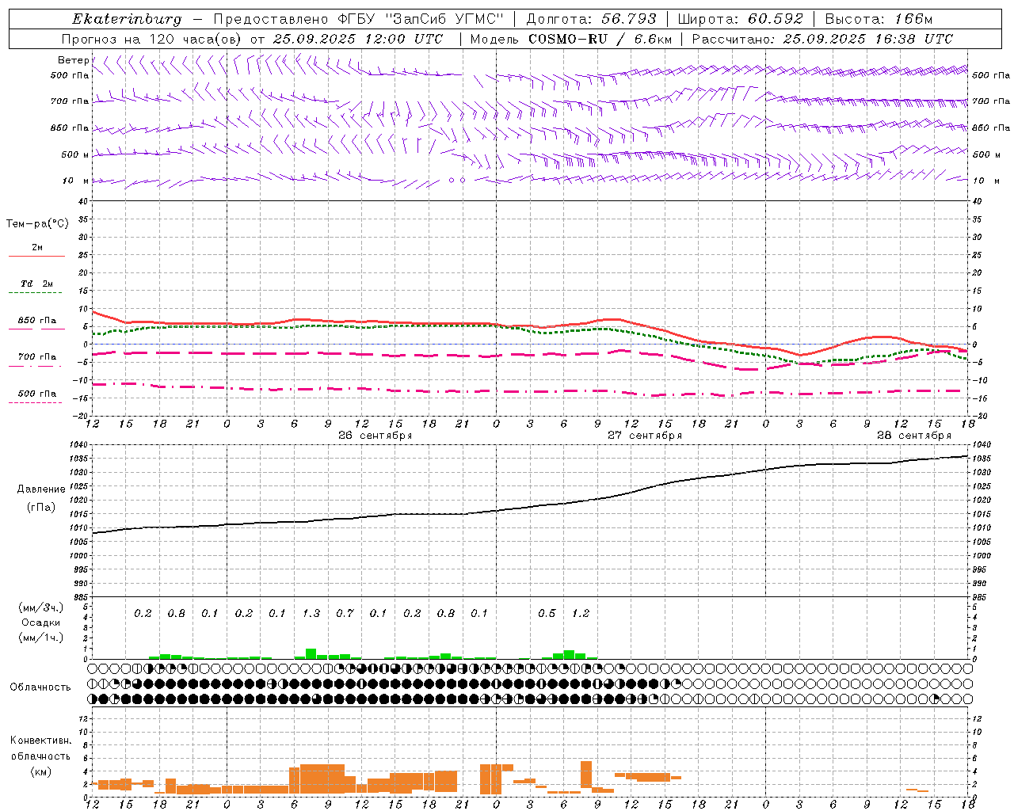
Task: Select the COSMO-RU model name in header
Action: (567, 39)
